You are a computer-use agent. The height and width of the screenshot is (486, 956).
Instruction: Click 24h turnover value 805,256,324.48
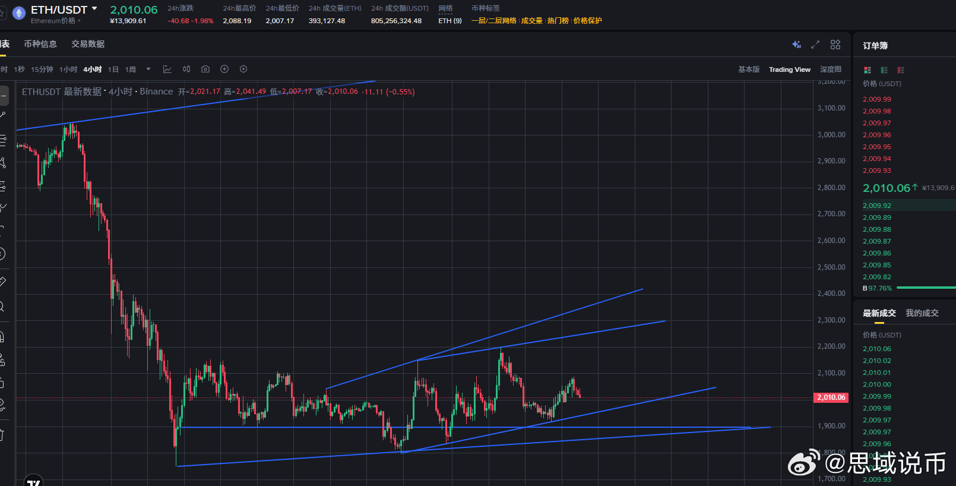pos(396,21)
